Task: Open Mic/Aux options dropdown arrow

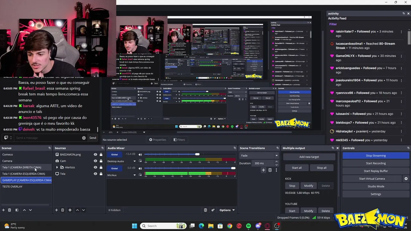Action: point(135,175)
